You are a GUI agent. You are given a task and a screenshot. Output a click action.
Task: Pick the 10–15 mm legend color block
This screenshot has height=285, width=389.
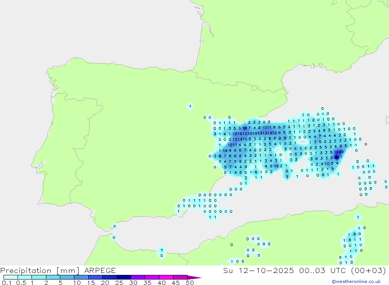coord(81,277)
